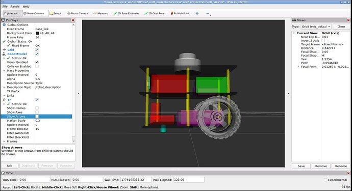Expand Mass Properties
The width and height of the screenshot is (352, 191).
4,71
